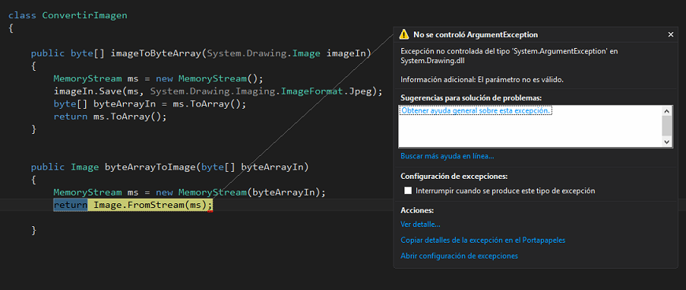Place cursor on highlighted 'return' keyword
The height and width of the screenshot is (290, 686).
pyautogui.click(x=70, y=205)
